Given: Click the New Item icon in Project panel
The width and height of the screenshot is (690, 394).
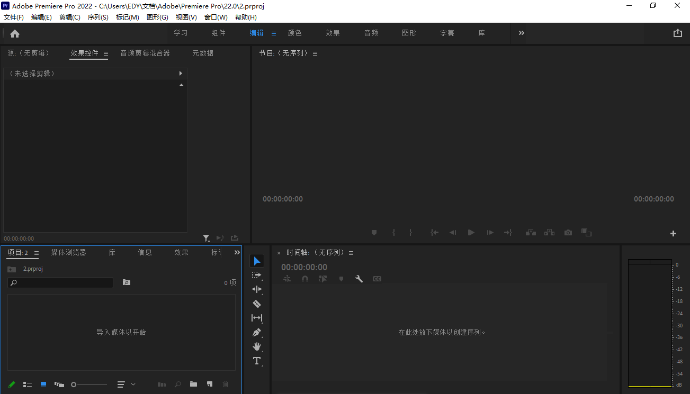Looking at the screenshot, I should pos(210,384).
